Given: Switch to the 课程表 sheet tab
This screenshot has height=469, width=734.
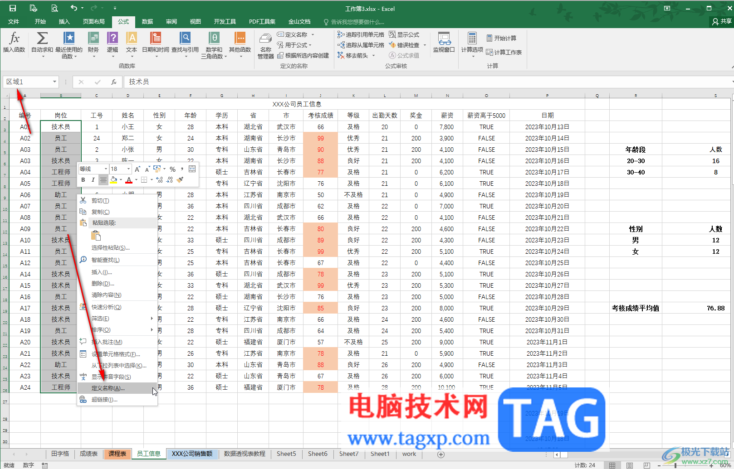Looking at the screenshot, I should pos(117,454).
